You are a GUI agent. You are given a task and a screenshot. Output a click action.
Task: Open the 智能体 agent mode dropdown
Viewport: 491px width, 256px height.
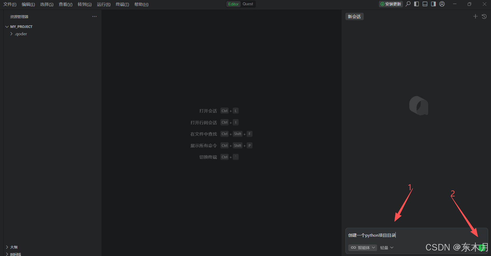coord(363,248)
